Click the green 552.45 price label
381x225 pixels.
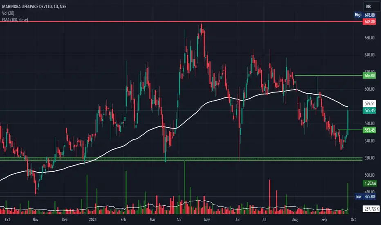[x=370, y=130]
